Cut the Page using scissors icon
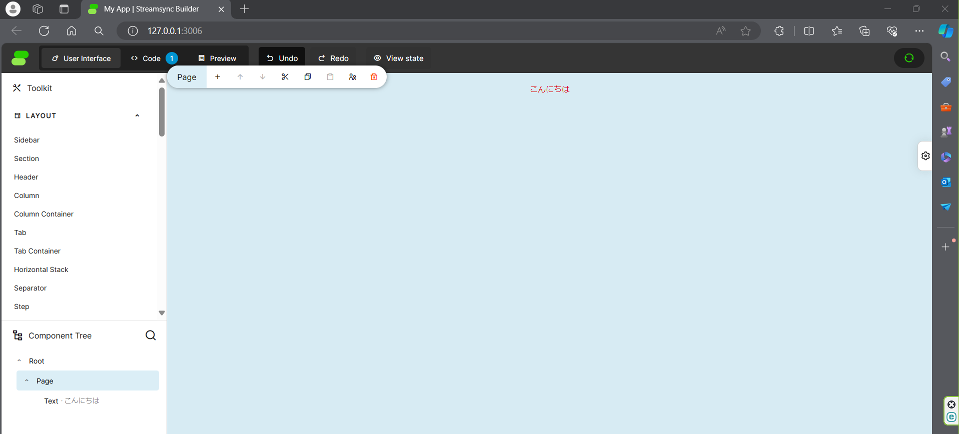Viewport: 959px width, 434px height. point(285,77)
